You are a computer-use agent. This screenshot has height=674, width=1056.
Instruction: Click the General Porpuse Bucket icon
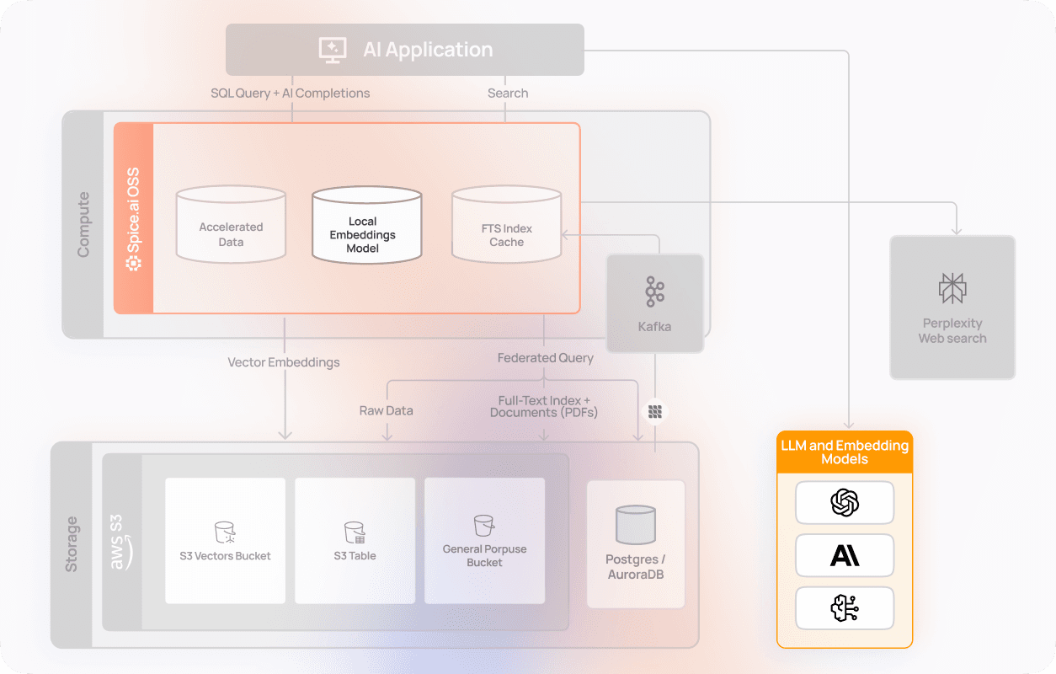tap(484, 524)
